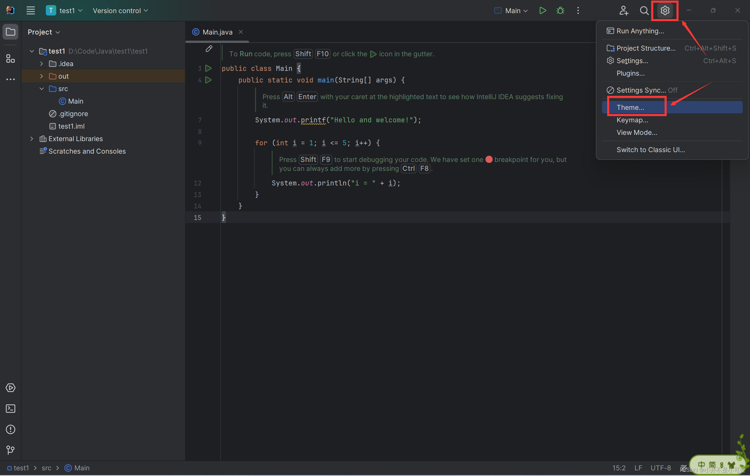
Task: Click Switch to Classic UI... option
Action: [651, 150]
